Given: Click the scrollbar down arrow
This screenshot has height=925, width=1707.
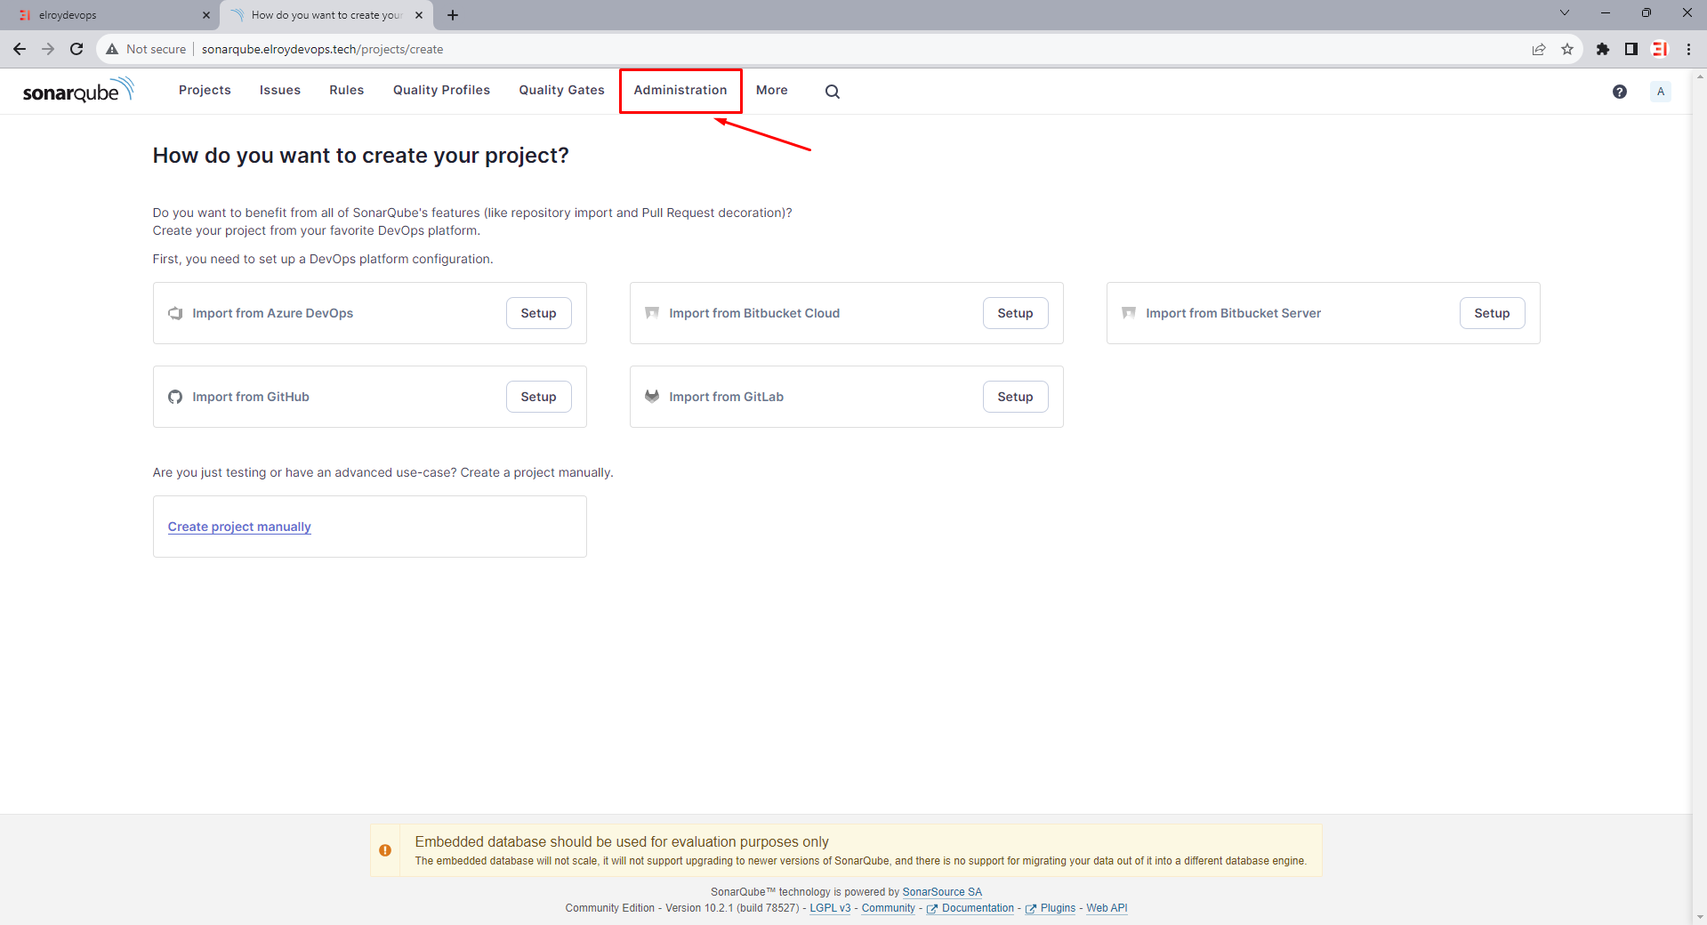Looking at the screenshot, I should coord(1699,917).
